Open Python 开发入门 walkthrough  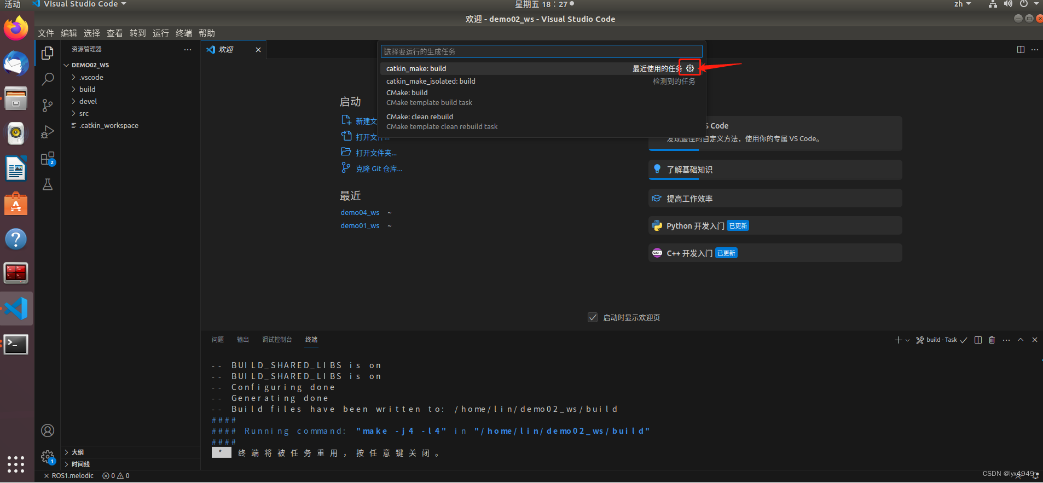click(x=775, y=225)
